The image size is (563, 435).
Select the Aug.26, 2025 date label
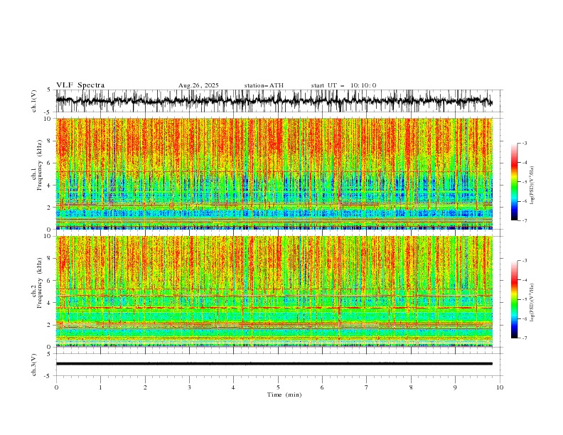[198, 85]
